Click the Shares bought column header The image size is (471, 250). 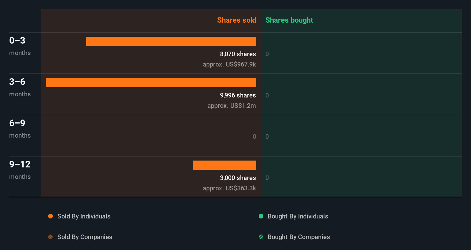pos(289,20)
